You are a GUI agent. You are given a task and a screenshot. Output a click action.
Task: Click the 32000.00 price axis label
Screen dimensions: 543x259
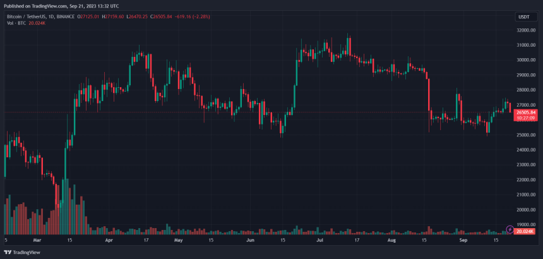526,30
